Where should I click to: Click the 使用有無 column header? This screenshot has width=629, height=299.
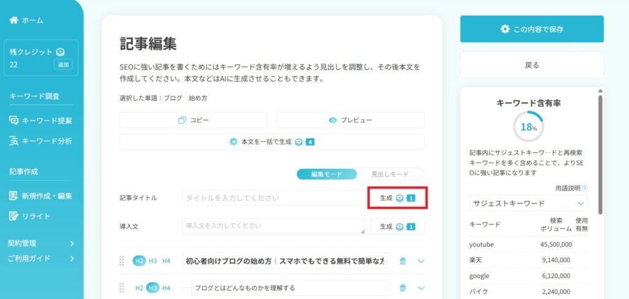(x=582, y=225)
